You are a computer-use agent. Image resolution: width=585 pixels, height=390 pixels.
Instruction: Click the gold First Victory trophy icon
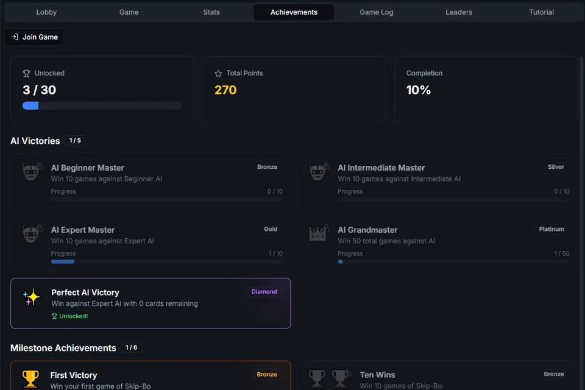30,378
